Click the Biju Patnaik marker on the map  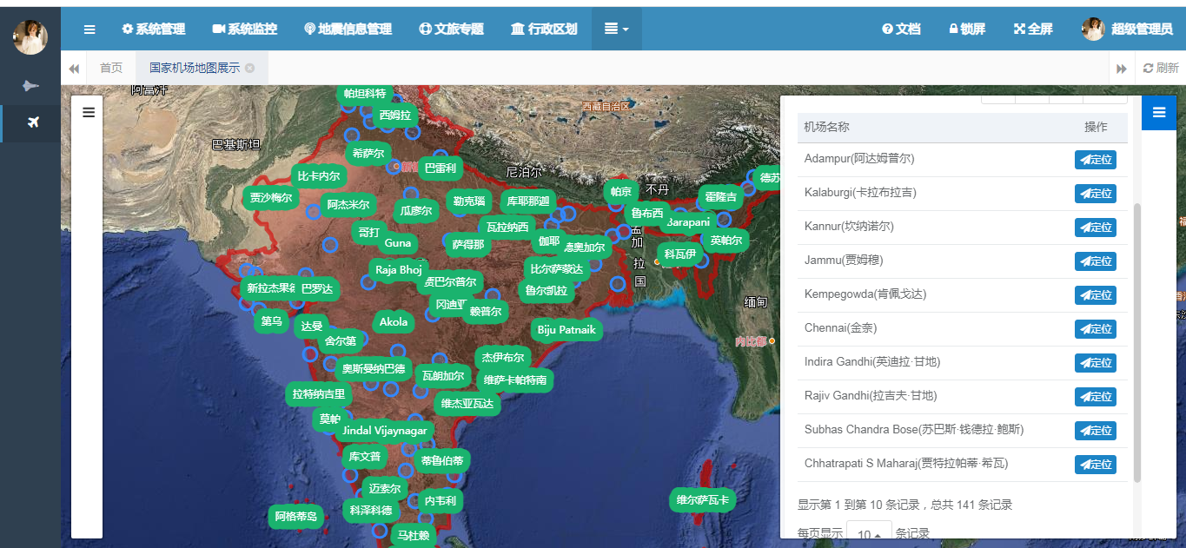(566, 330)
